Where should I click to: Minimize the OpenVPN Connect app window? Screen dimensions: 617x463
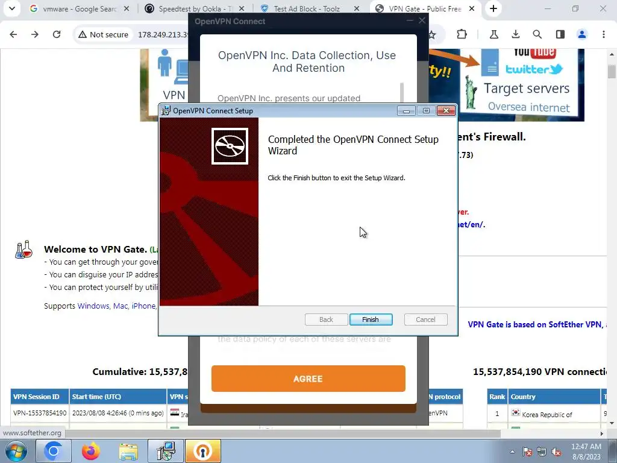click(410, 20)
